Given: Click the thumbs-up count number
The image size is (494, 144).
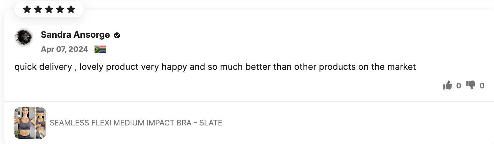Looking at the screenshot, I should [x=458, y=86].
